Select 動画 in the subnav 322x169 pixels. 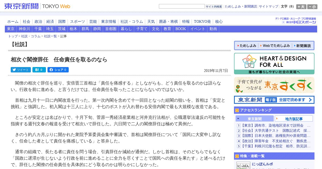click(x=213, y=29)
